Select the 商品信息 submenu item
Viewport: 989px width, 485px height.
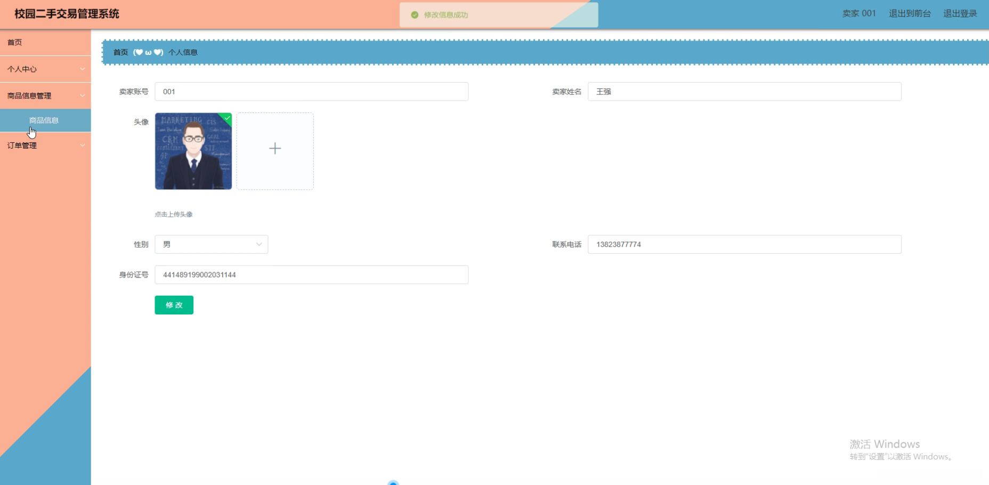pyautogui.click(x=45, y=120)
